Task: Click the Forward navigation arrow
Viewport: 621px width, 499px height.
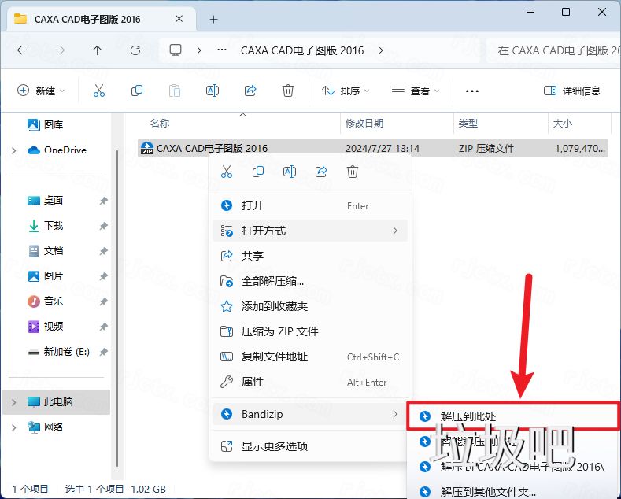Action: click(60, 50)
